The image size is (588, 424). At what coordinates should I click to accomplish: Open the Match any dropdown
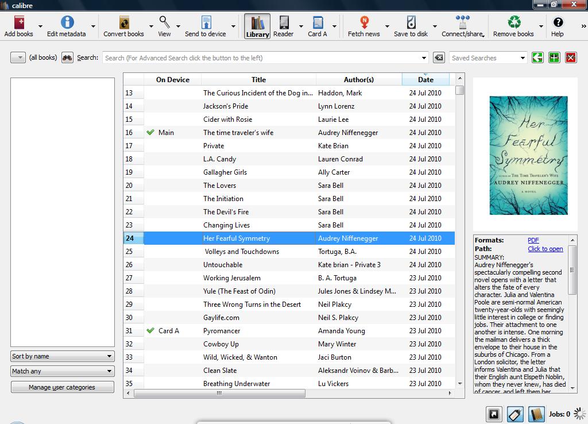coord(63,371)
